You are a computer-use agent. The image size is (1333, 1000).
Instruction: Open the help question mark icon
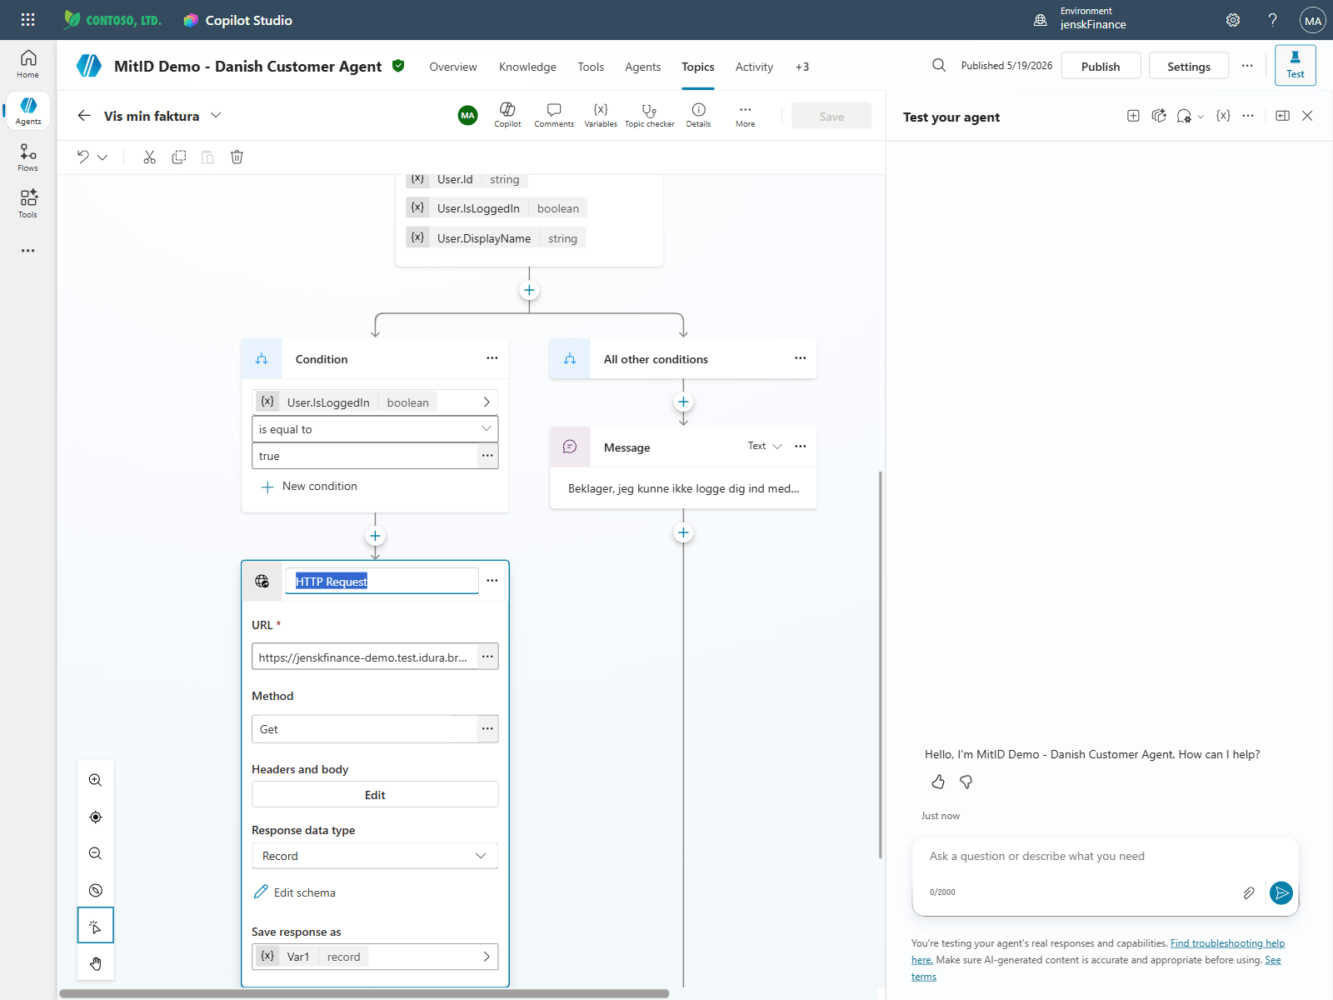(x=1272, y=20)
